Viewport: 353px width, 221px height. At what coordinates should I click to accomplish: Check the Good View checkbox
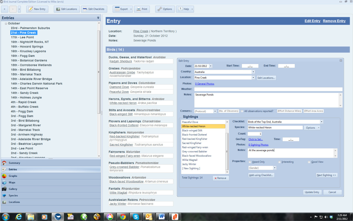coord(309,162)
